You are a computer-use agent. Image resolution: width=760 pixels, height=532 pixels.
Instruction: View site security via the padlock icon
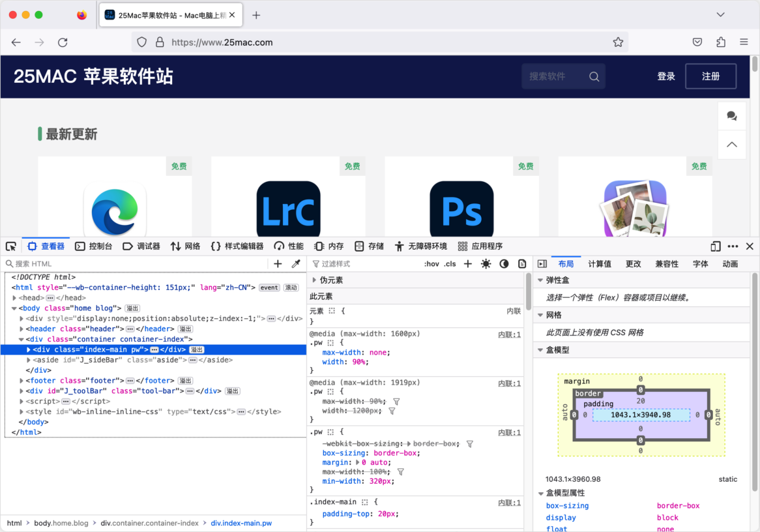[160, 42]
